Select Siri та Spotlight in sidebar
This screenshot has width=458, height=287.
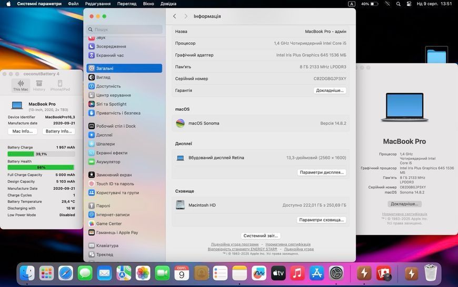[124, 104]
